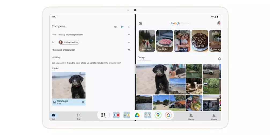Check the battery status icon

click(218, 17)
